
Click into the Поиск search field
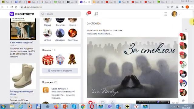point(60,14)
